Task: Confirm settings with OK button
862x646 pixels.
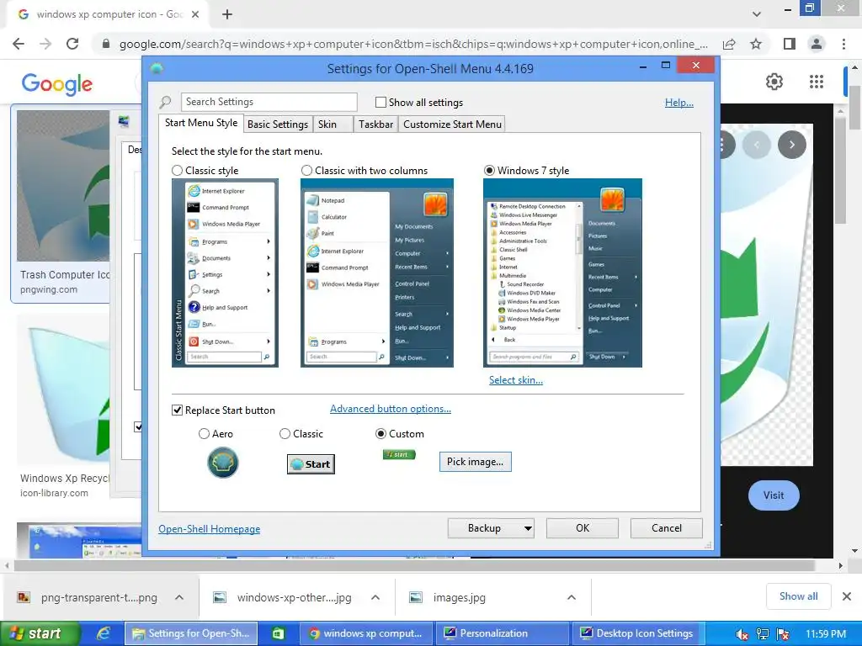Action: click(x=583, y=528)
